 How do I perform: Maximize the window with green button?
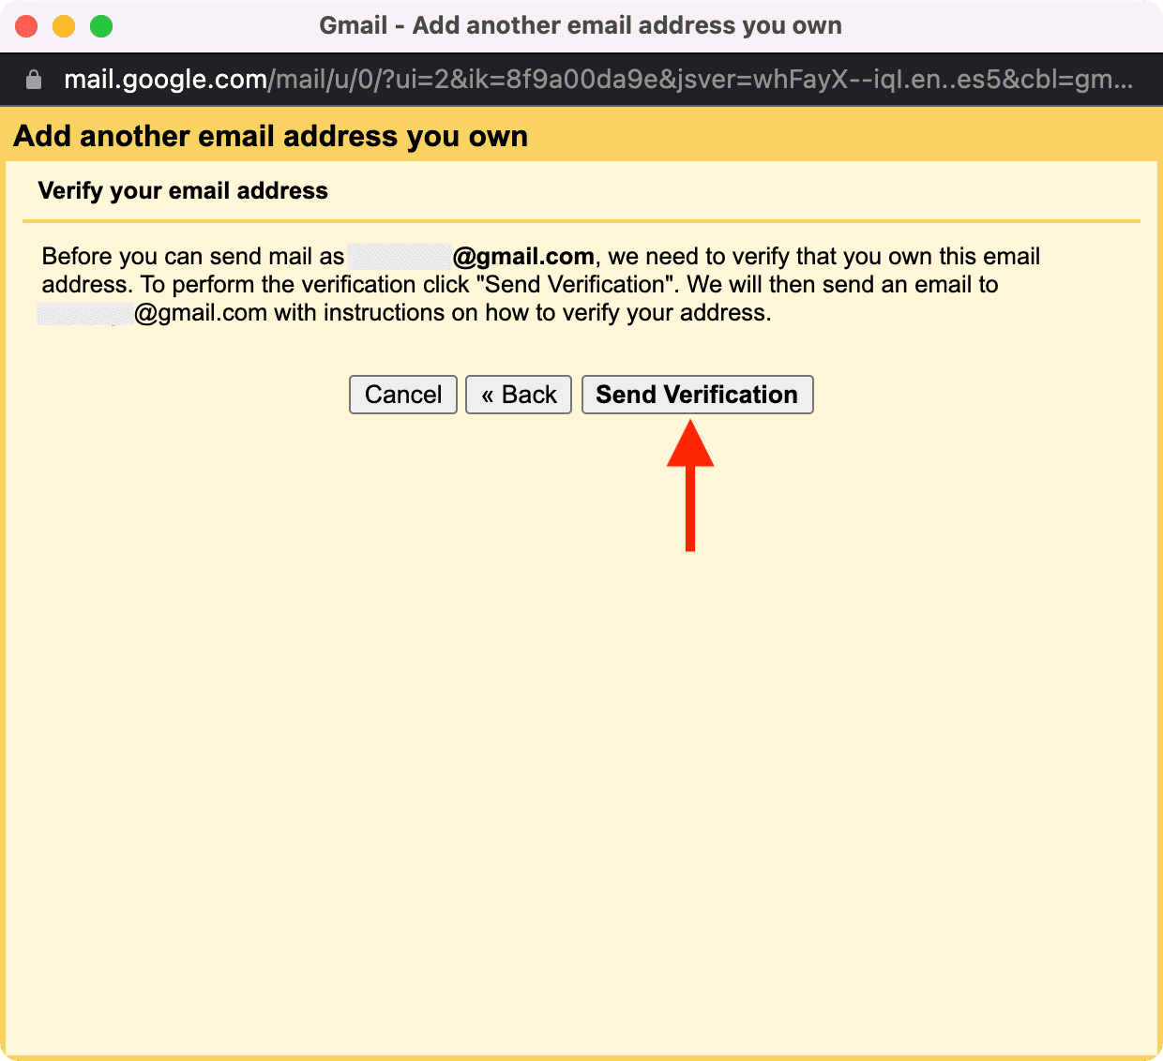pos(101,26)
